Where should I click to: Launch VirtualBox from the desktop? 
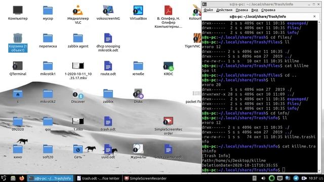tap(138, 13)
